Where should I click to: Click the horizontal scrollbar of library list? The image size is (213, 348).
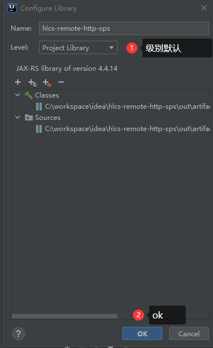click(x=65, y=316)
